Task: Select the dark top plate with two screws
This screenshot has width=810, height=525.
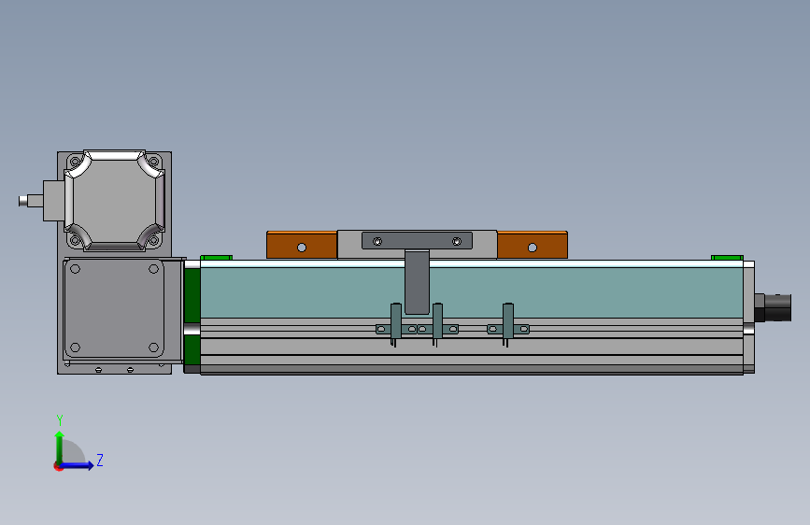Action: coord(417,241)
